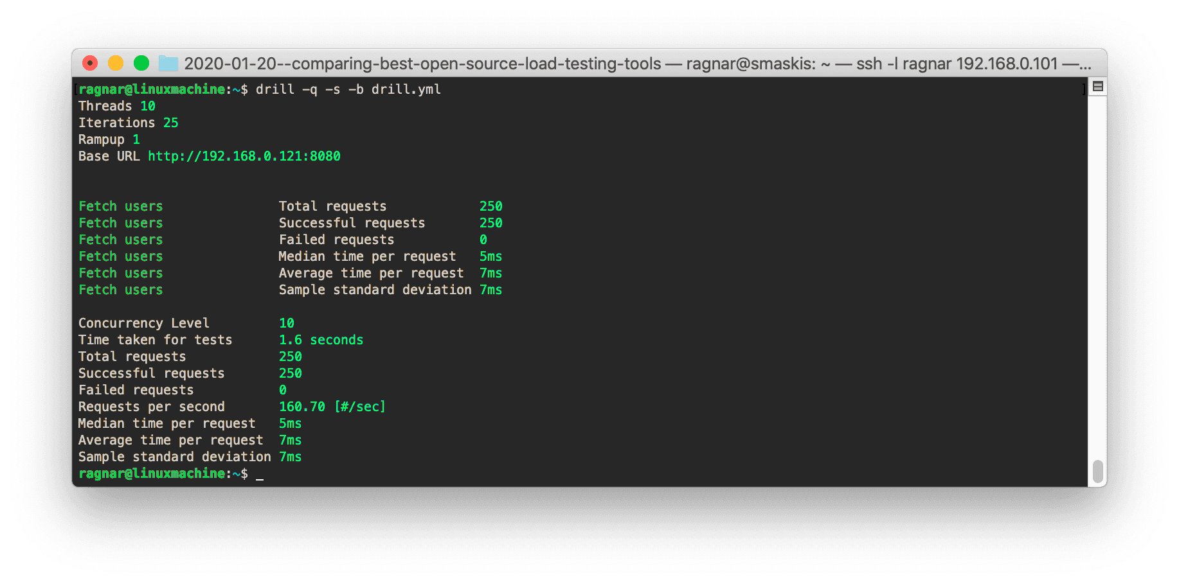The width and height of the screenshot is (1179, 582).
Task: Open the Base URL http://192.168.0.121:8080
Action: click(x=244, y=155)
